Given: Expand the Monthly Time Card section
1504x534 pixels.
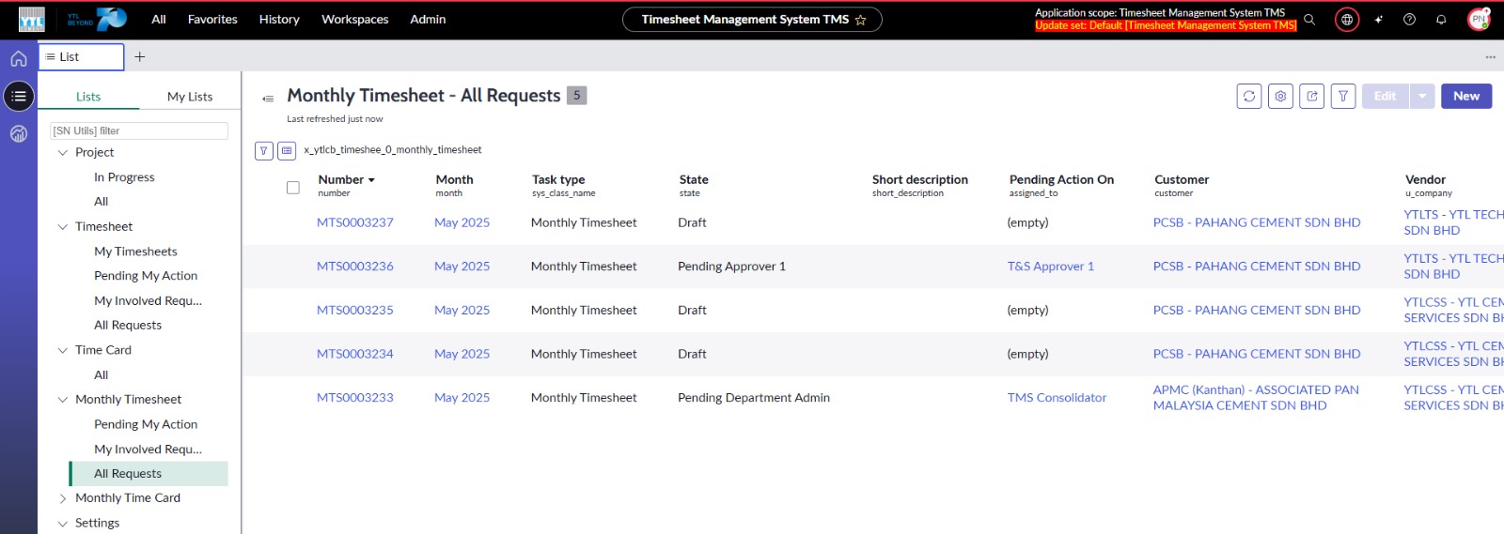Looking at the screenshot, I should [63, 498].
